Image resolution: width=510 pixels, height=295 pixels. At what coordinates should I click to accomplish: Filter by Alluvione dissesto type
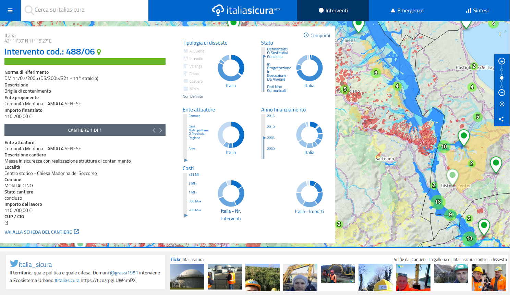[x=194, y=51]
